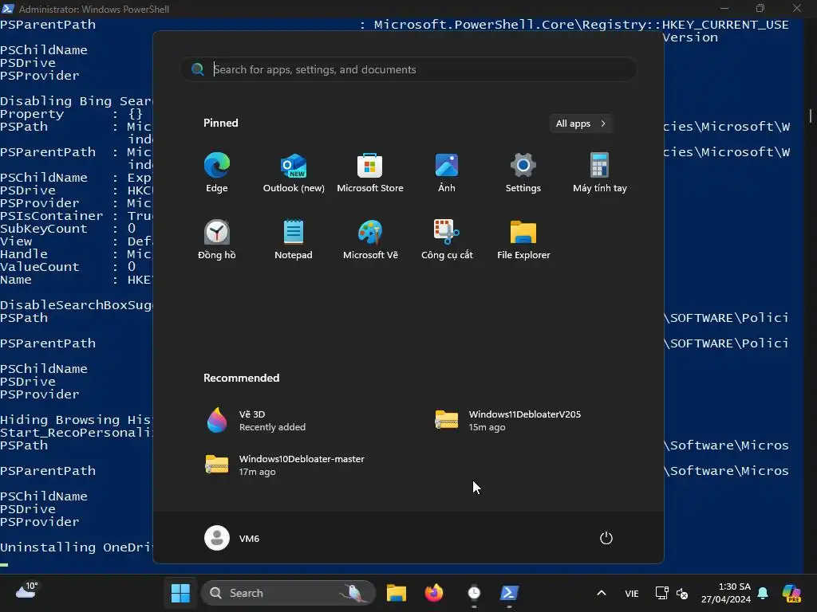Open File Explorer from the taskbar
Screen dimensions: 817x612
(x=396, y=593)
